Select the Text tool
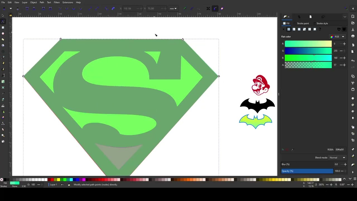 (x=3, y=75)
